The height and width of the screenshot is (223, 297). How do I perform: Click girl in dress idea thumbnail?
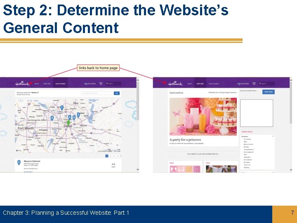point(221,169)
